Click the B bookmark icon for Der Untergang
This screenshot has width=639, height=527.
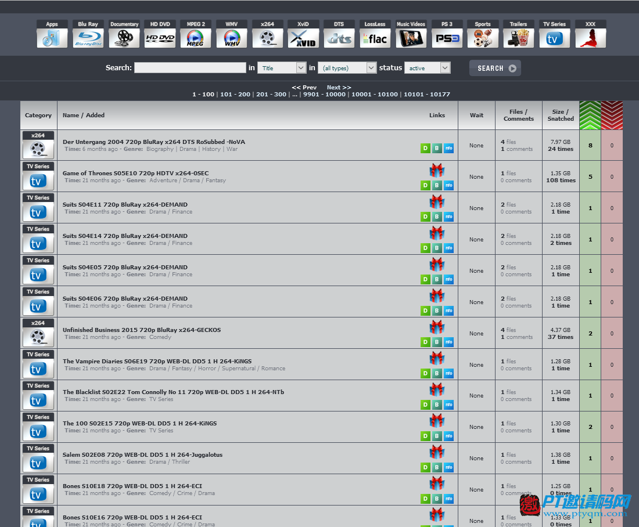coord(437,148)
